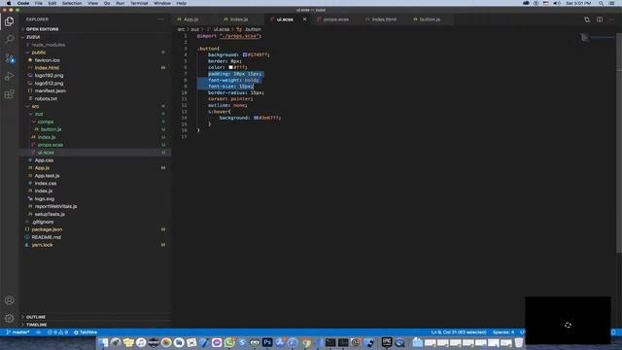The image size is (622, 350).
Task: Open the Run menu
Action: pyautogui.click(x=120, y=3)
